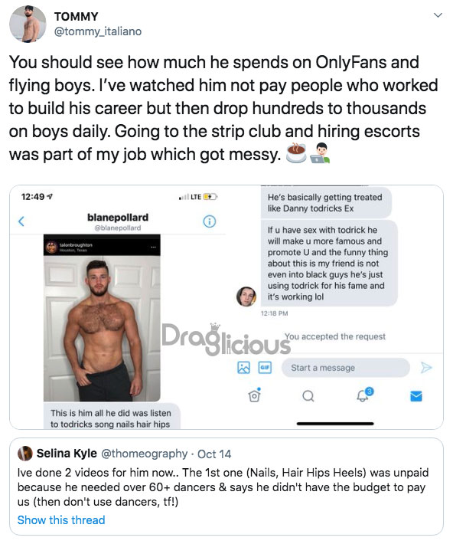Click the TOMMY display name
This screenshot has width=453, height=544.
point(77,16)
